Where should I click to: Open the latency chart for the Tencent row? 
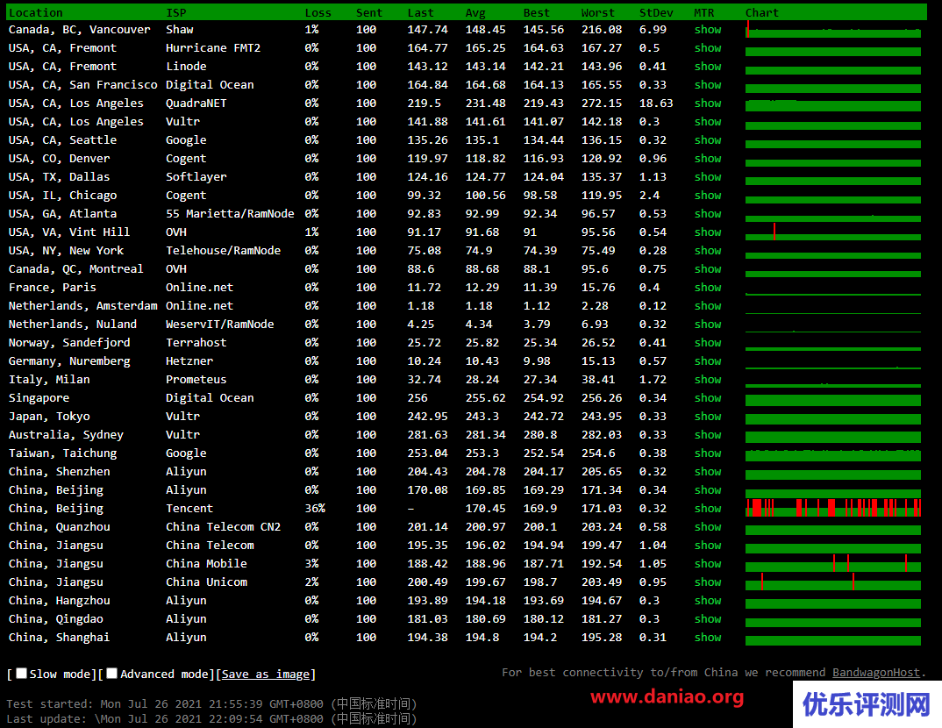coord(833,508)
